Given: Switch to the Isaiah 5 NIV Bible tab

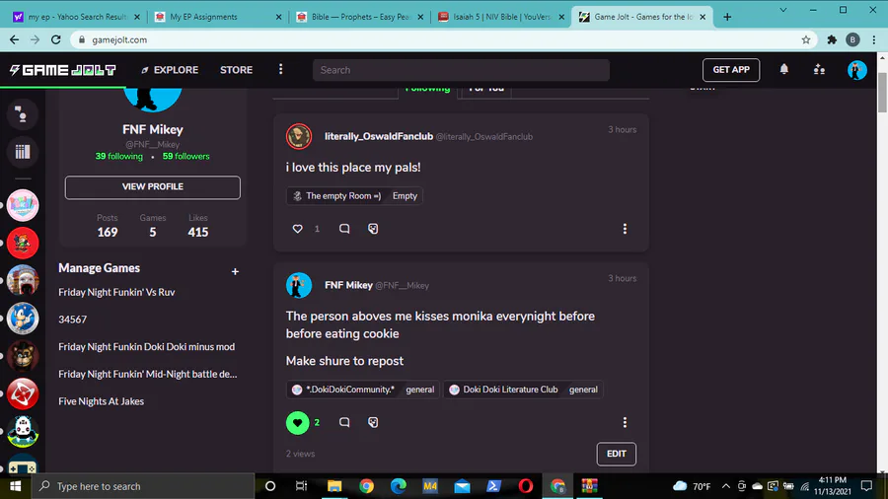Looking at the screenshot, I should click(x=501, y=17).
